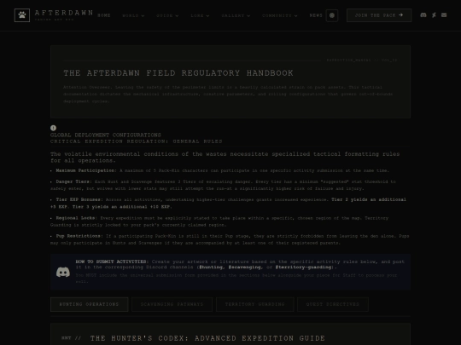Switch to the Territory Guarding tab

(255, 304)
